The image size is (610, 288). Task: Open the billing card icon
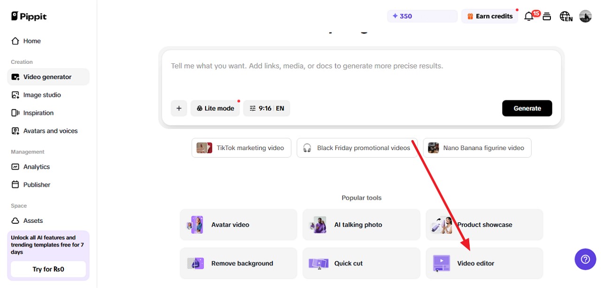pyautogui.click(x=547, y=16)
